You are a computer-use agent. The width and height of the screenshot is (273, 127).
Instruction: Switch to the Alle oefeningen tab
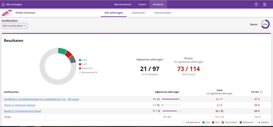pyautogui.click(x=114, y=13)
